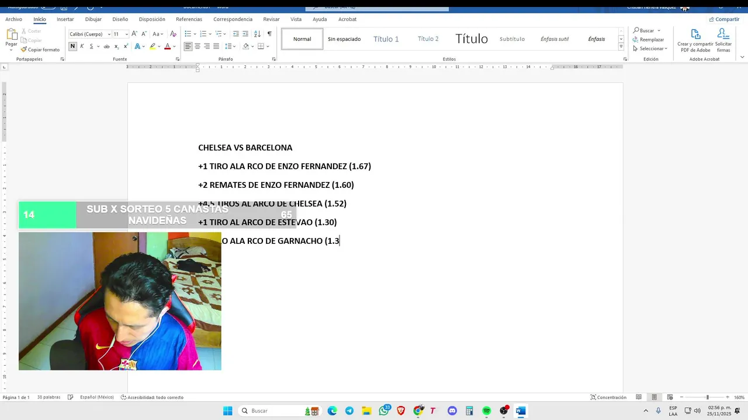This screenshot has height=420, width=748.
Task: Decrease font size
Action: [x=143, y=34]
